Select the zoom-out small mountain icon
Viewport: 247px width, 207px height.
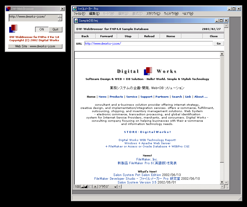[x=82, y=187]
